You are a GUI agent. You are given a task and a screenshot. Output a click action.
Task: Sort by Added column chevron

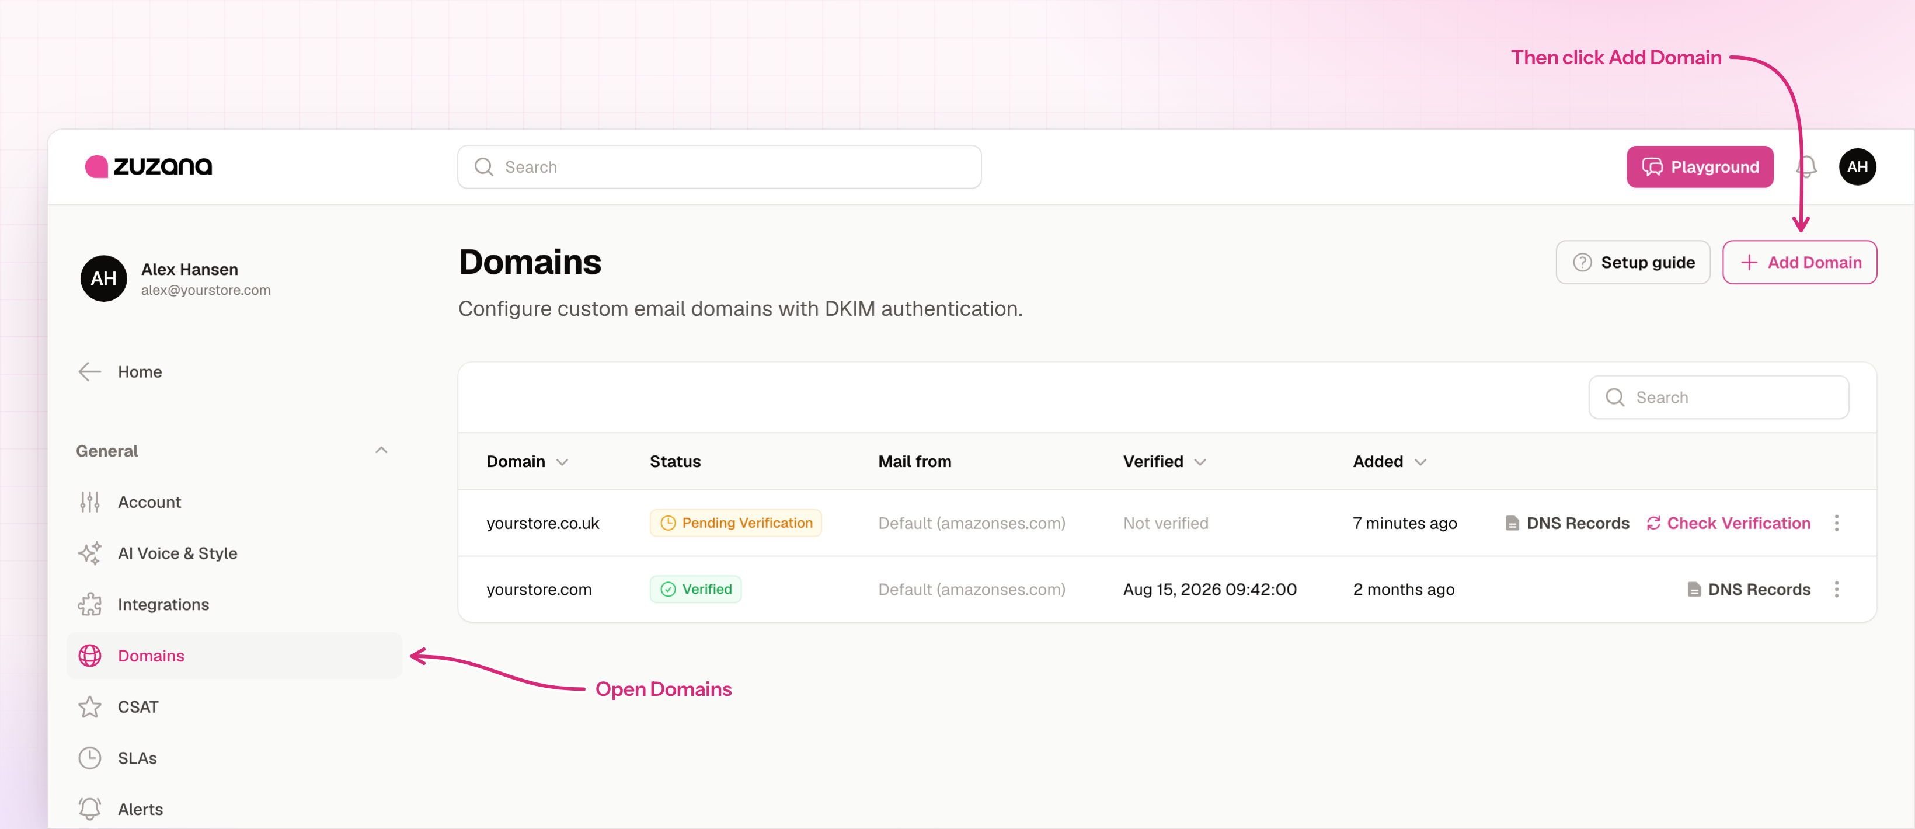point(1420,462)
